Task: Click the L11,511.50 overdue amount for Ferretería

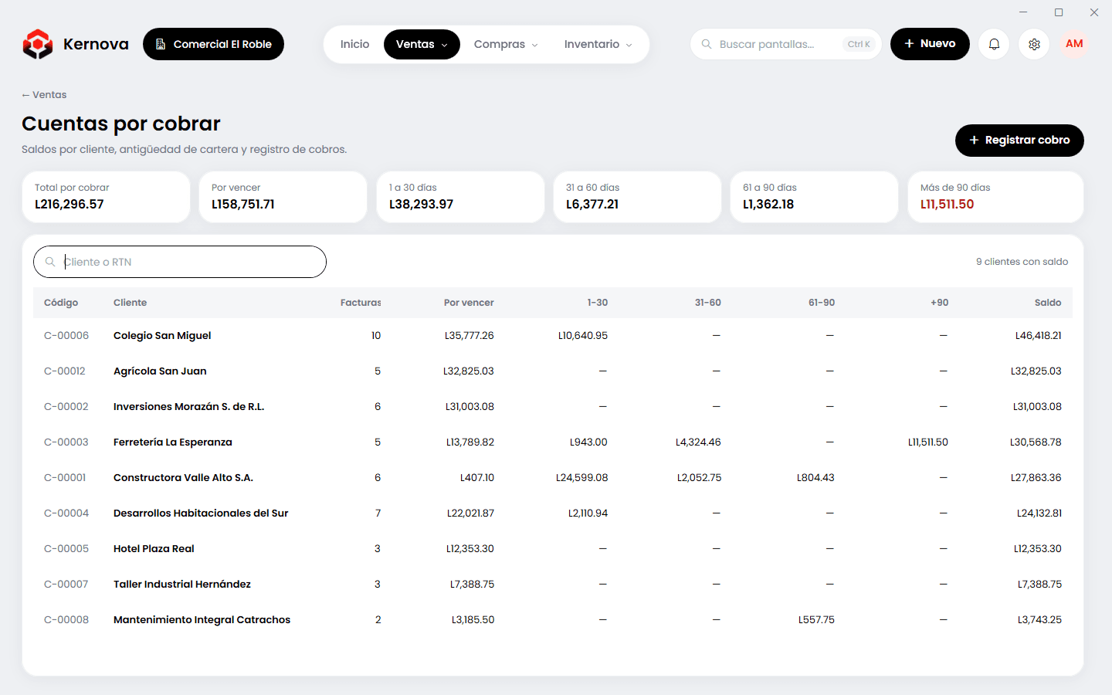Action: (928, 442)
